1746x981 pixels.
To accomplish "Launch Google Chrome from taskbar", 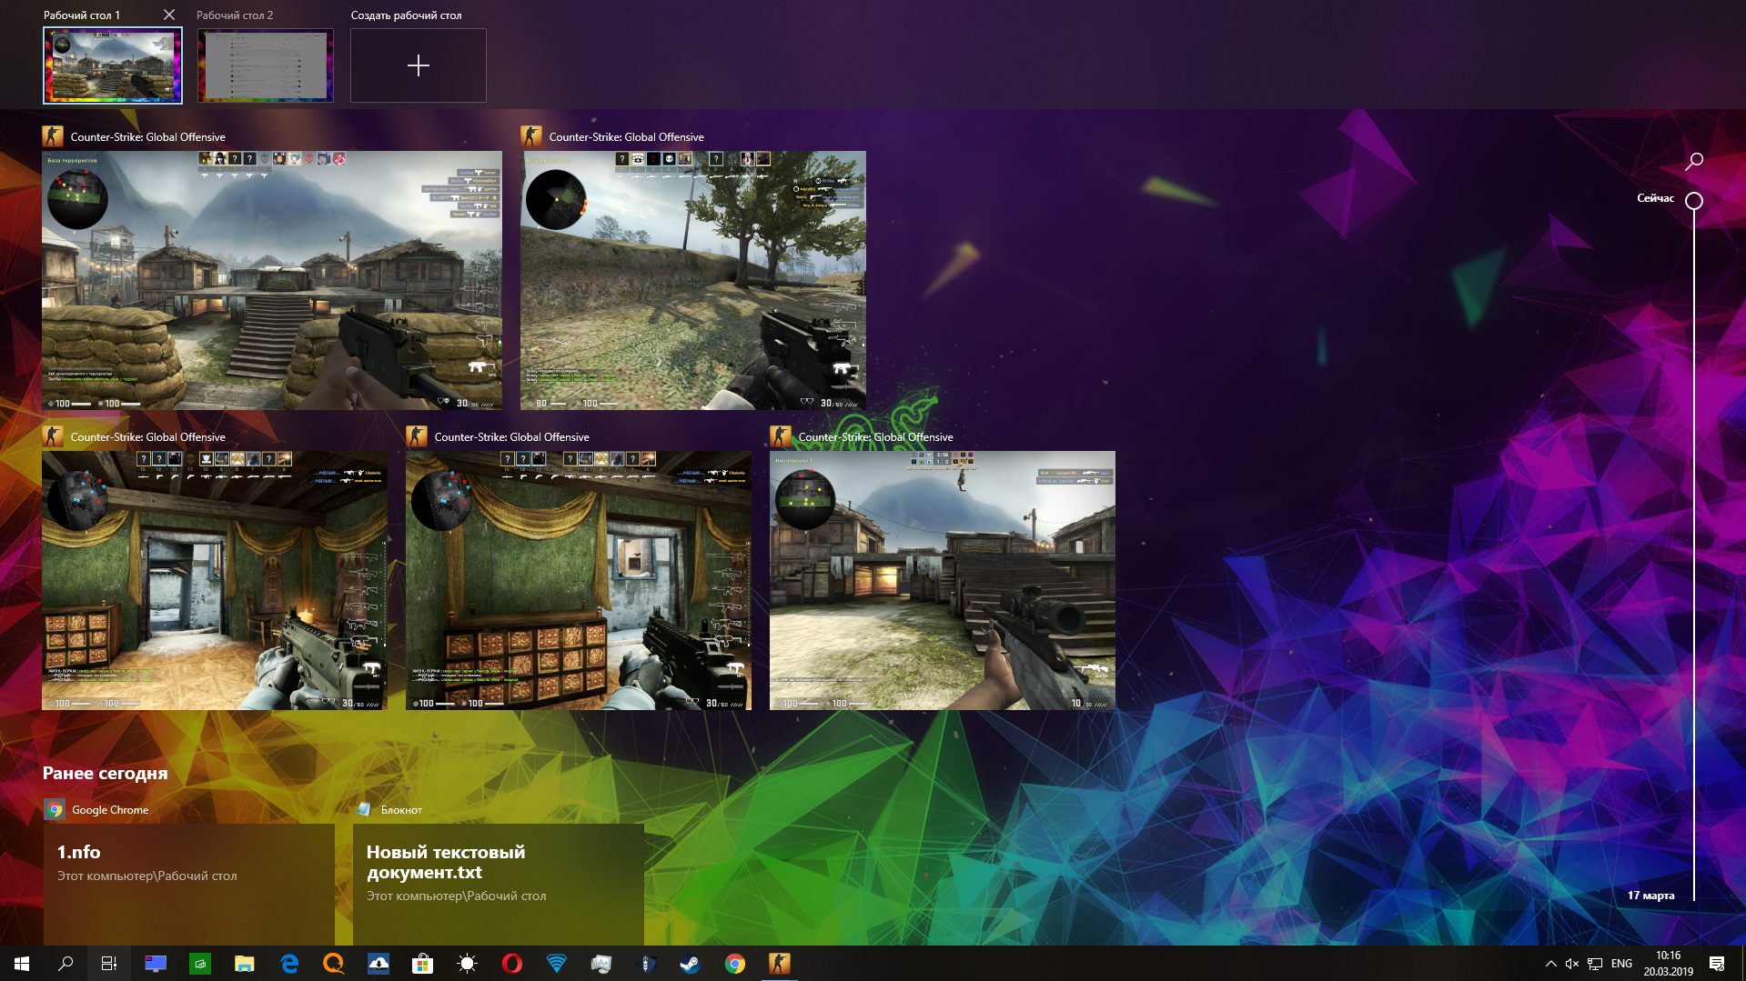I will tap(735, 964).
